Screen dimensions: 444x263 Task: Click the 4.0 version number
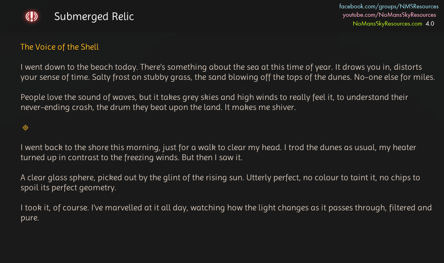(430, 23)
